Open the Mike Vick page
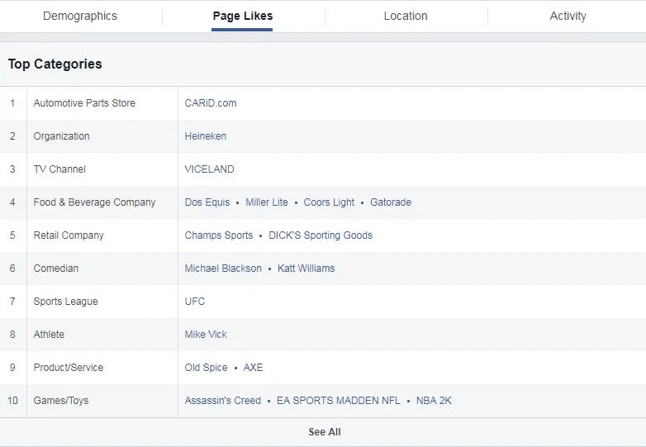The height and width of the screenshot is (447, 646). pyautogui.click(x=206, y=335)
